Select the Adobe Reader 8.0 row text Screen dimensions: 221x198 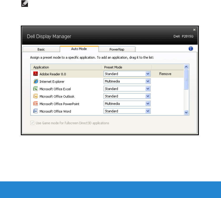pyautogui.click(x=53, y=74)
